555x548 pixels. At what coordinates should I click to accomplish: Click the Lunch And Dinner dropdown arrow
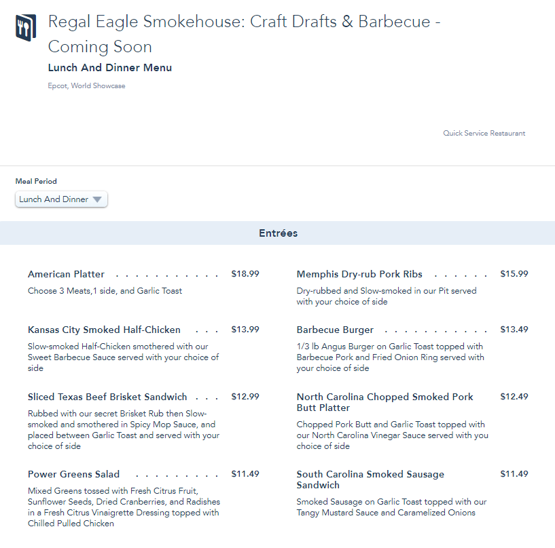point(97,199)
